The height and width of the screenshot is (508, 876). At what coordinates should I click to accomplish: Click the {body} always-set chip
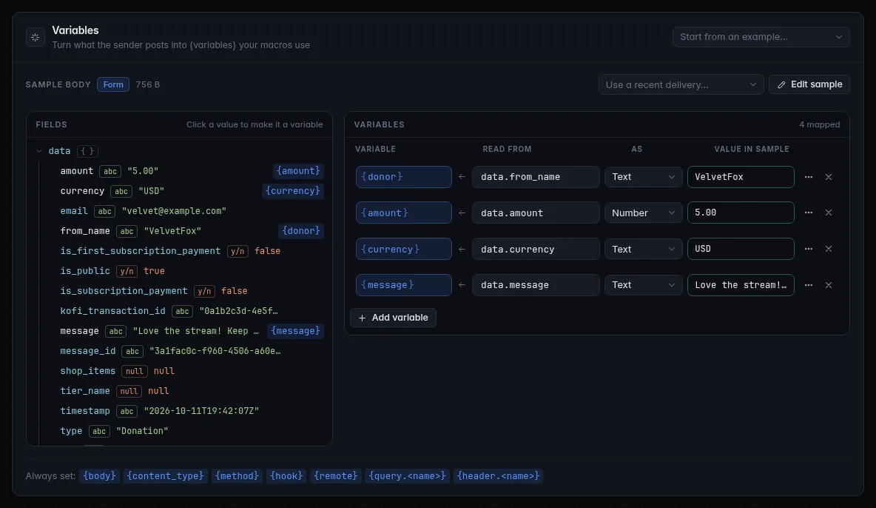click(99, 476)
